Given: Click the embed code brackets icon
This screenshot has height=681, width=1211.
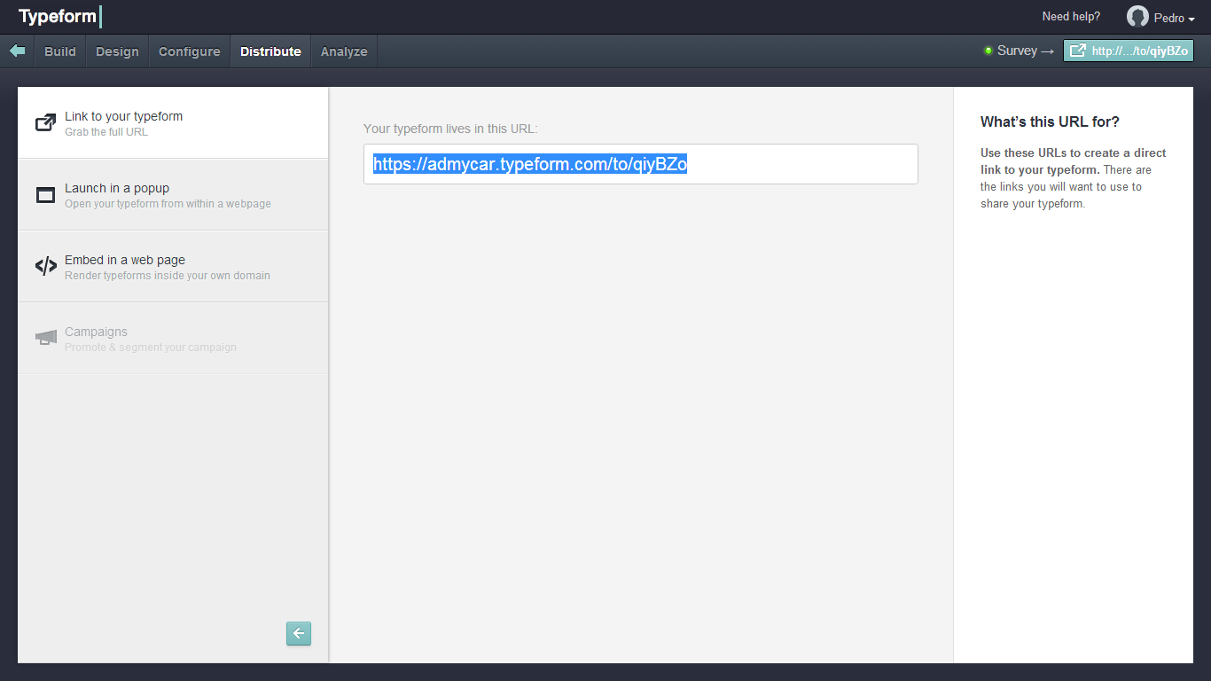Looking at the screenshot, I should coord(45,266).
